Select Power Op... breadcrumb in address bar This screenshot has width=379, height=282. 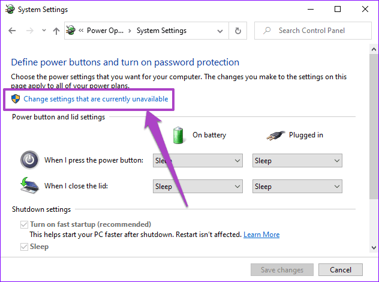click(105, 31)
